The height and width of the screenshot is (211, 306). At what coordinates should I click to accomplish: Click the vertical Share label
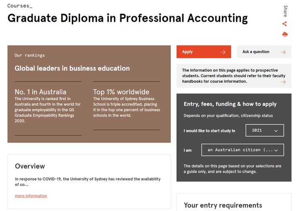click(x=285, y=11)
